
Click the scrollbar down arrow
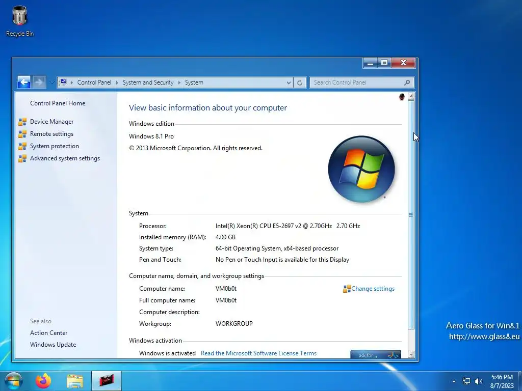411,354
